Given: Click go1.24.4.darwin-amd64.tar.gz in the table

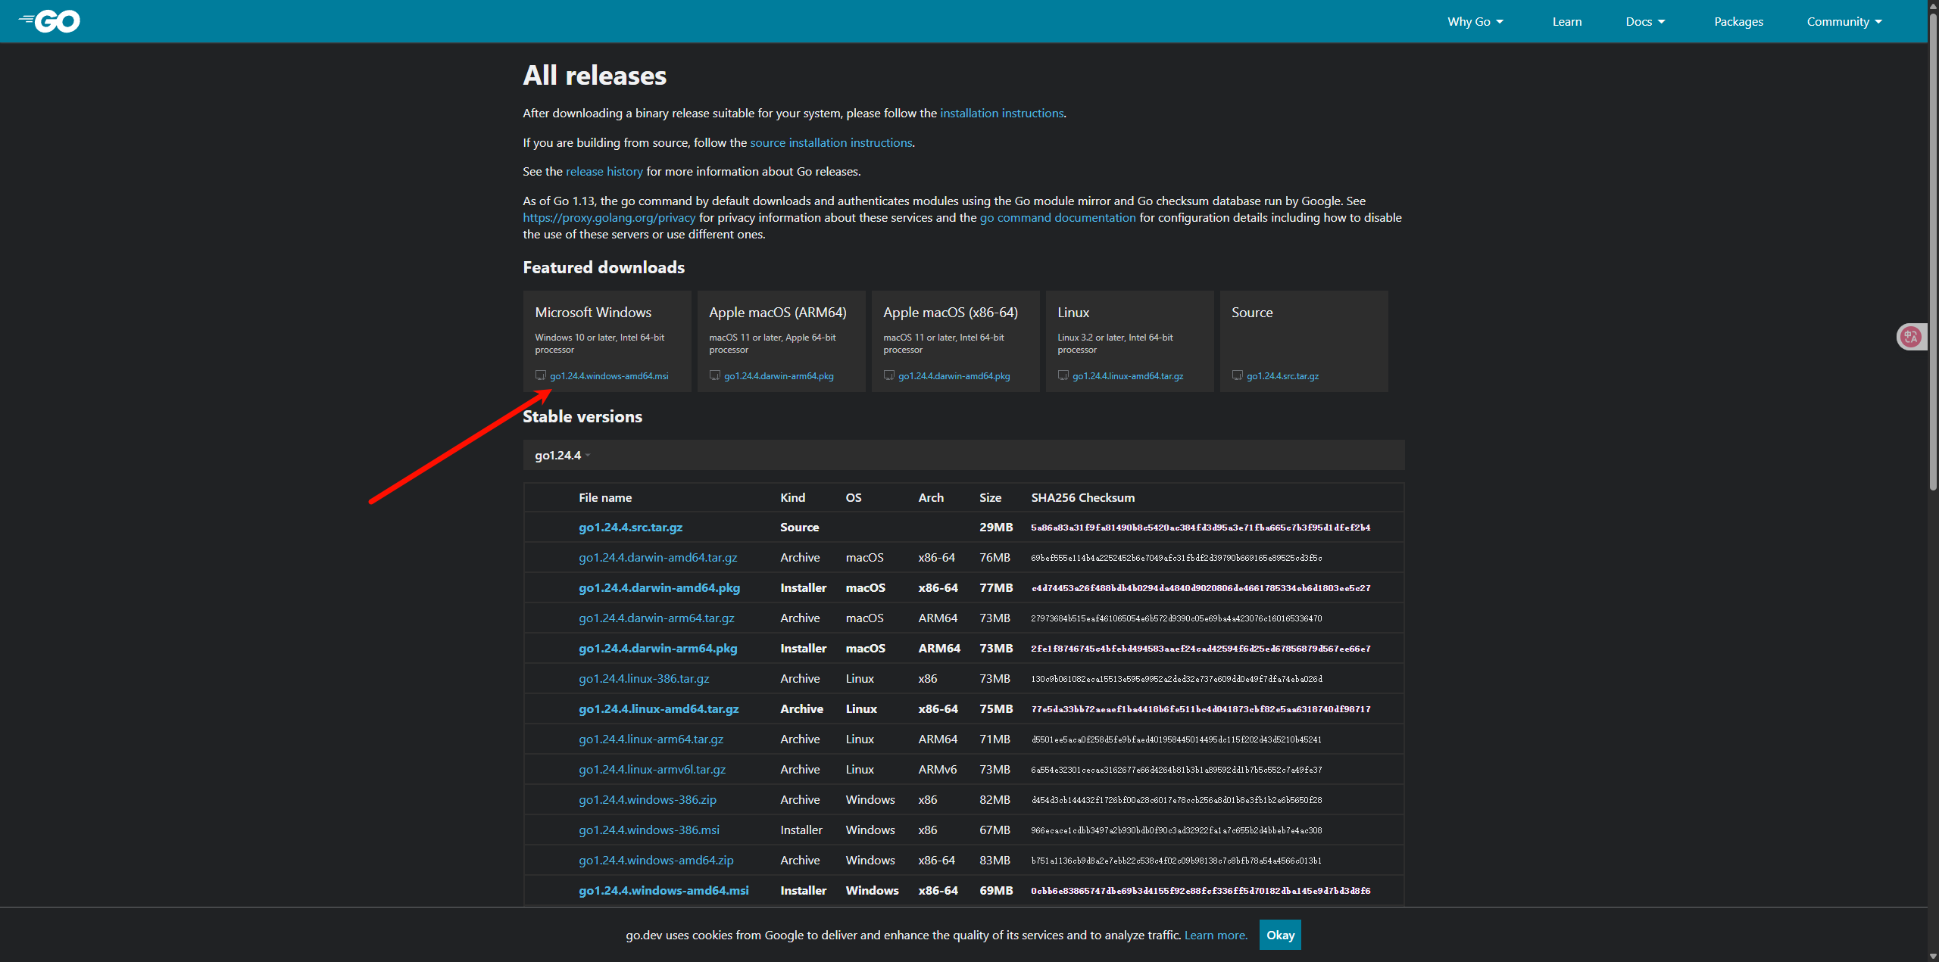Looking at the screenshot, I should (657, 557).
